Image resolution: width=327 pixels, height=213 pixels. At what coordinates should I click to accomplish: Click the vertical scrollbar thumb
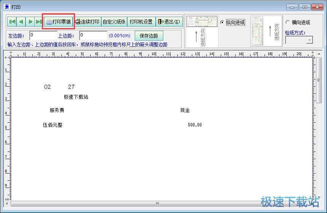click(x=319, y=80)
